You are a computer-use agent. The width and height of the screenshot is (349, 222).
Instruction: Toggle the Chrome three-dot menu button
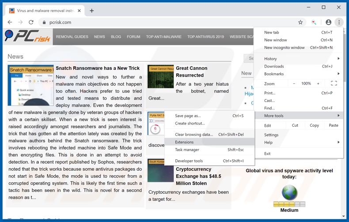click(x=339, y=22)
